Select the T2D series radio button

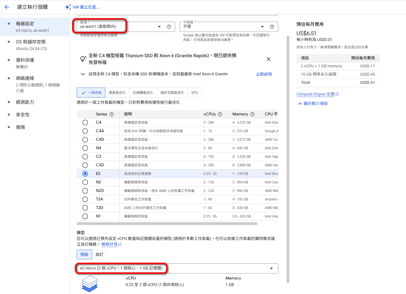click(85, 208)
